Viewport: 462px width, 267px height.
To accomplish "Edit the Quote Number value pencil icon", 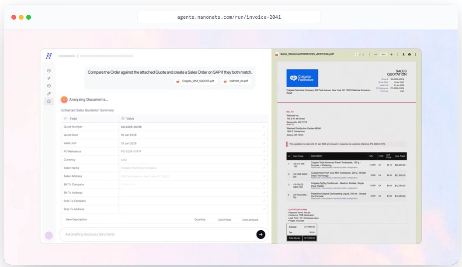I will (264, 127).
